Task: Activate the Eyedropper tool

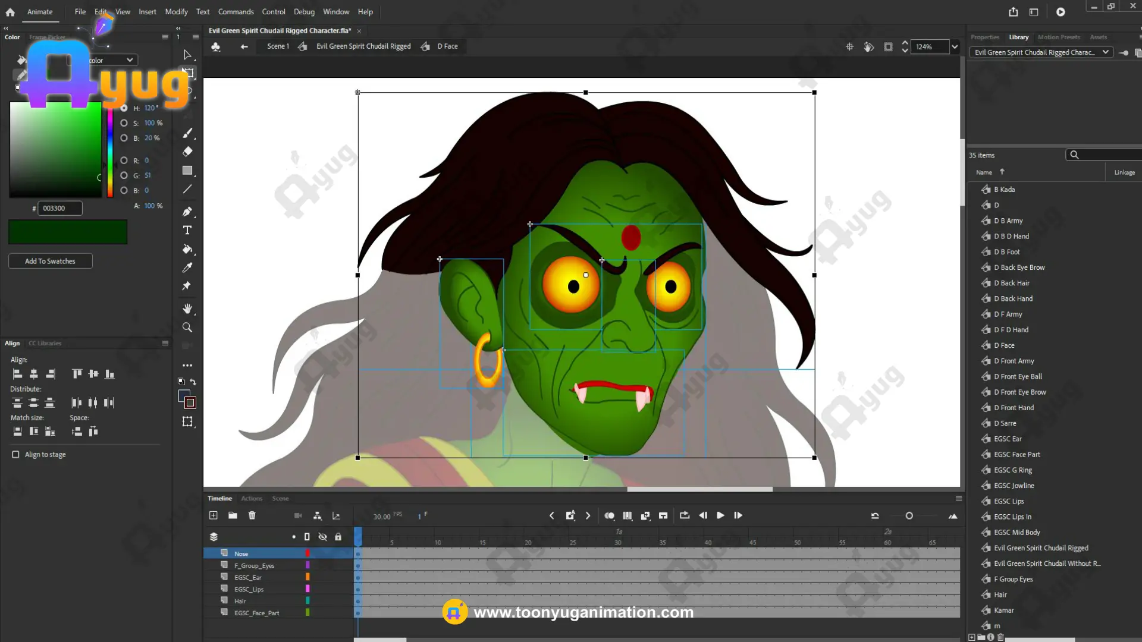Action: (x=187, y=267)
